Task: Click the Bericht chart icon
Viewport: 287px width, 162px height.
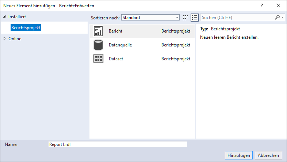Action: 99,31
